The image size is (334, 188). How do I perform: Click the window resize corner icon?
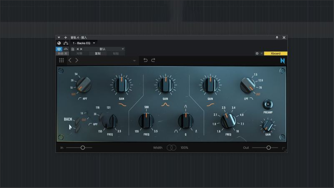pyautogui.click(x=285, y=149)
